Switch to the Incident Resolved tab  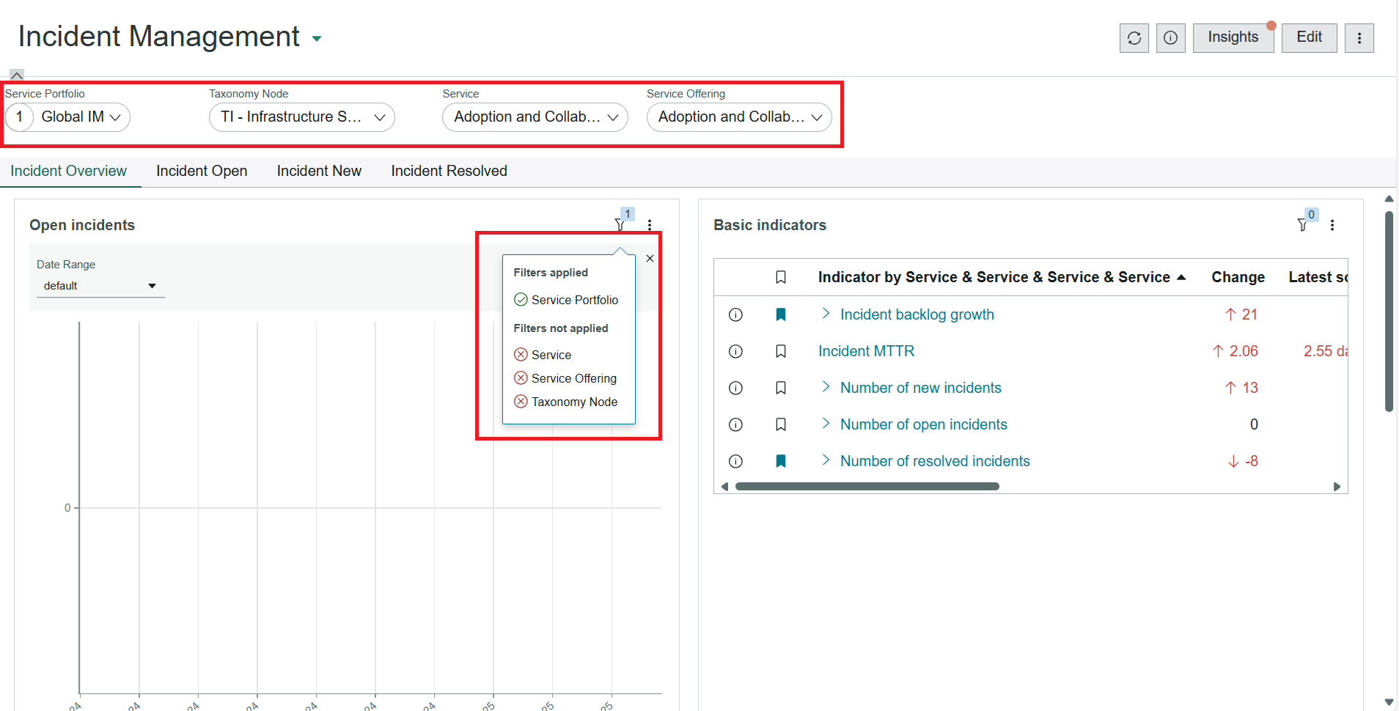449,171
